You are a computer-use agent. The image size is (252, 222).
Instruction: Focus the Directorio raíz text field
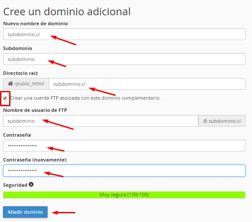click(x=147, y=84)
